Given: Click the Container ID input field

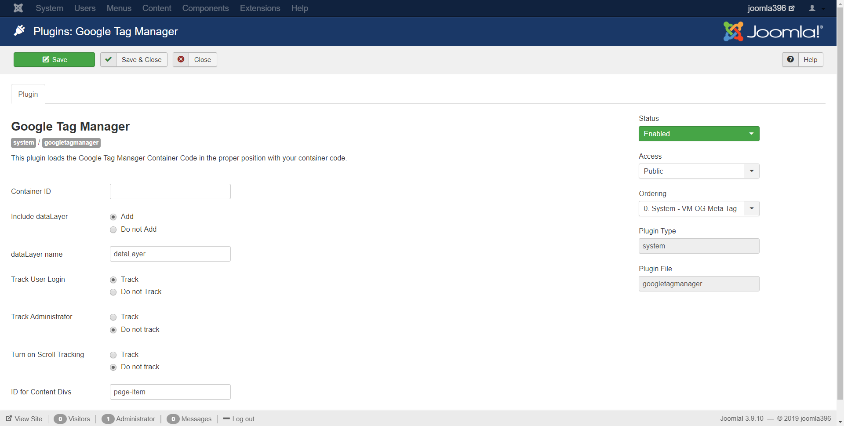Looking at the screenshot, I should (x=170, y=191).
